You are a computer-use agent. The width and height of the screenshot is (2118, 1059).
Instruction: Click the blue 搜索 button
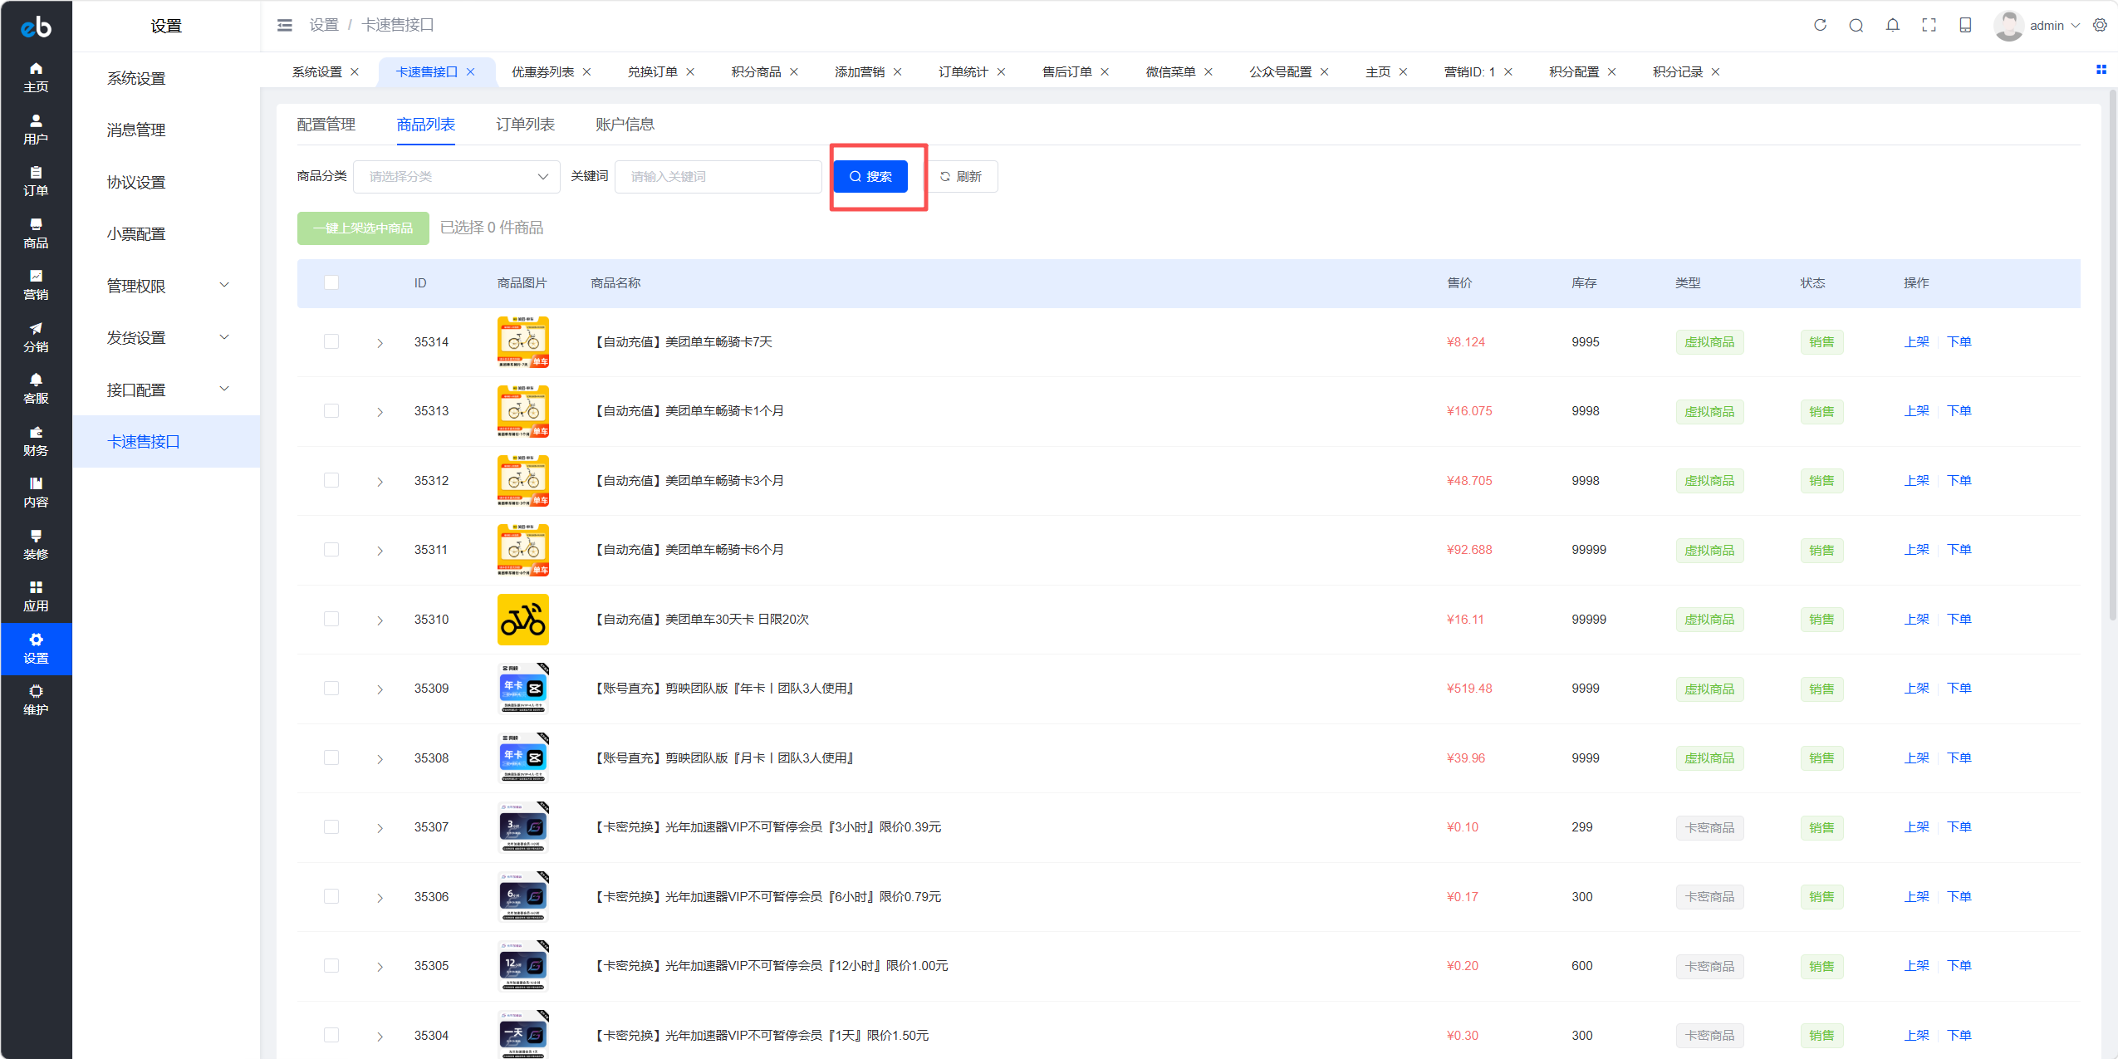(x=870, y=176)
